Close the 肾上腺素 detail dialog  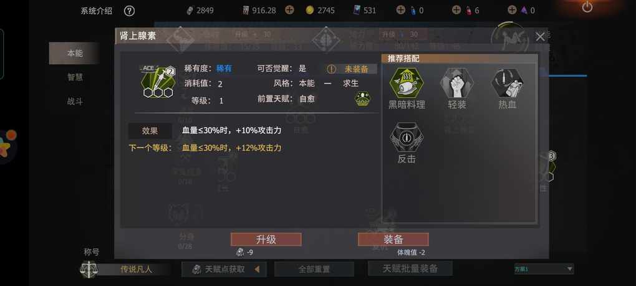tap(540, 37)
